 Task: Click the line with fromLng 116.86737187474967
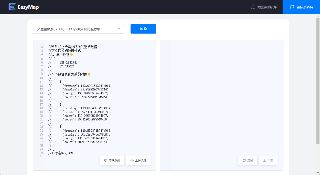tap(80, 131)
